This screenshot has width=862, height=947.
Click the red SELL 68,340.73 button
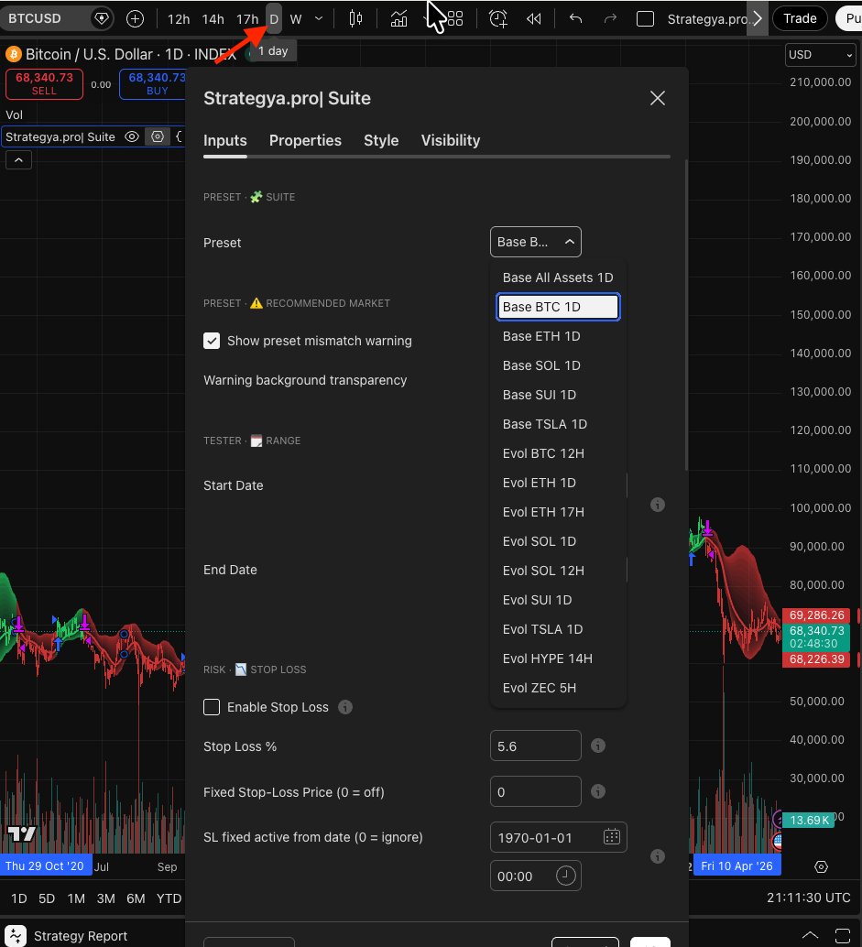click(44, 84)
